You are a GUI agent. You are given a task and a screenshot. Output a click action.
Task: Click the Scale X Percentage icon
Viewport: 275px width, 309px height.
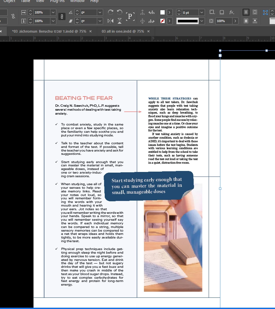[24, 13]
